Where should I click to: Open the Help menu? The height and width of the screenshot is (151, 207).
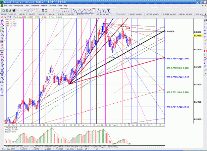click(x=66, y=6)
